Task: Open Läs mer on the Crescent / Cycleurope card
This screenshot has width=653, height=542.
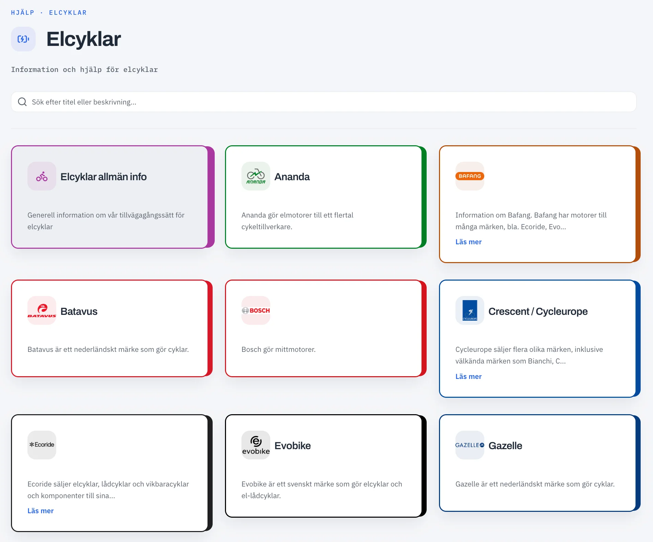Action: tap(468, 377)
